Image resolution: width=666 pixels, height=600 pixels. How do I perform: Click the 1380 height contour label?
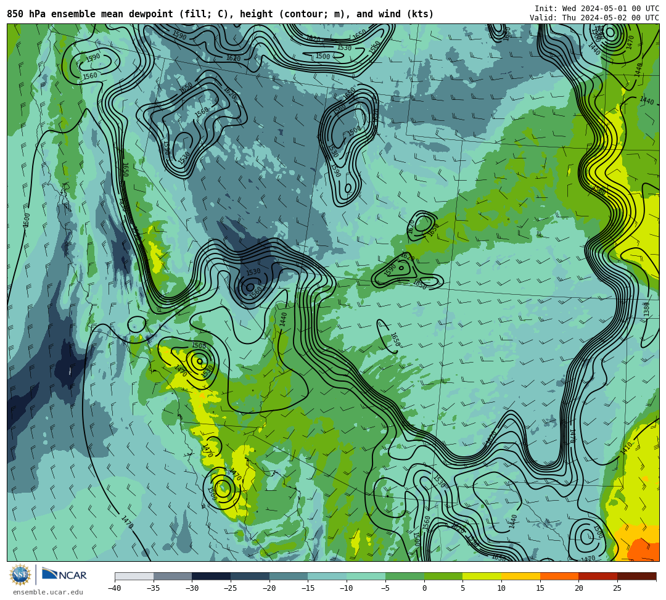tap(646, 308)
